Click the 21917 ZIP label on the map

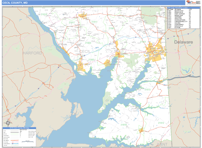pyautogui.click(x=72, y=23)
